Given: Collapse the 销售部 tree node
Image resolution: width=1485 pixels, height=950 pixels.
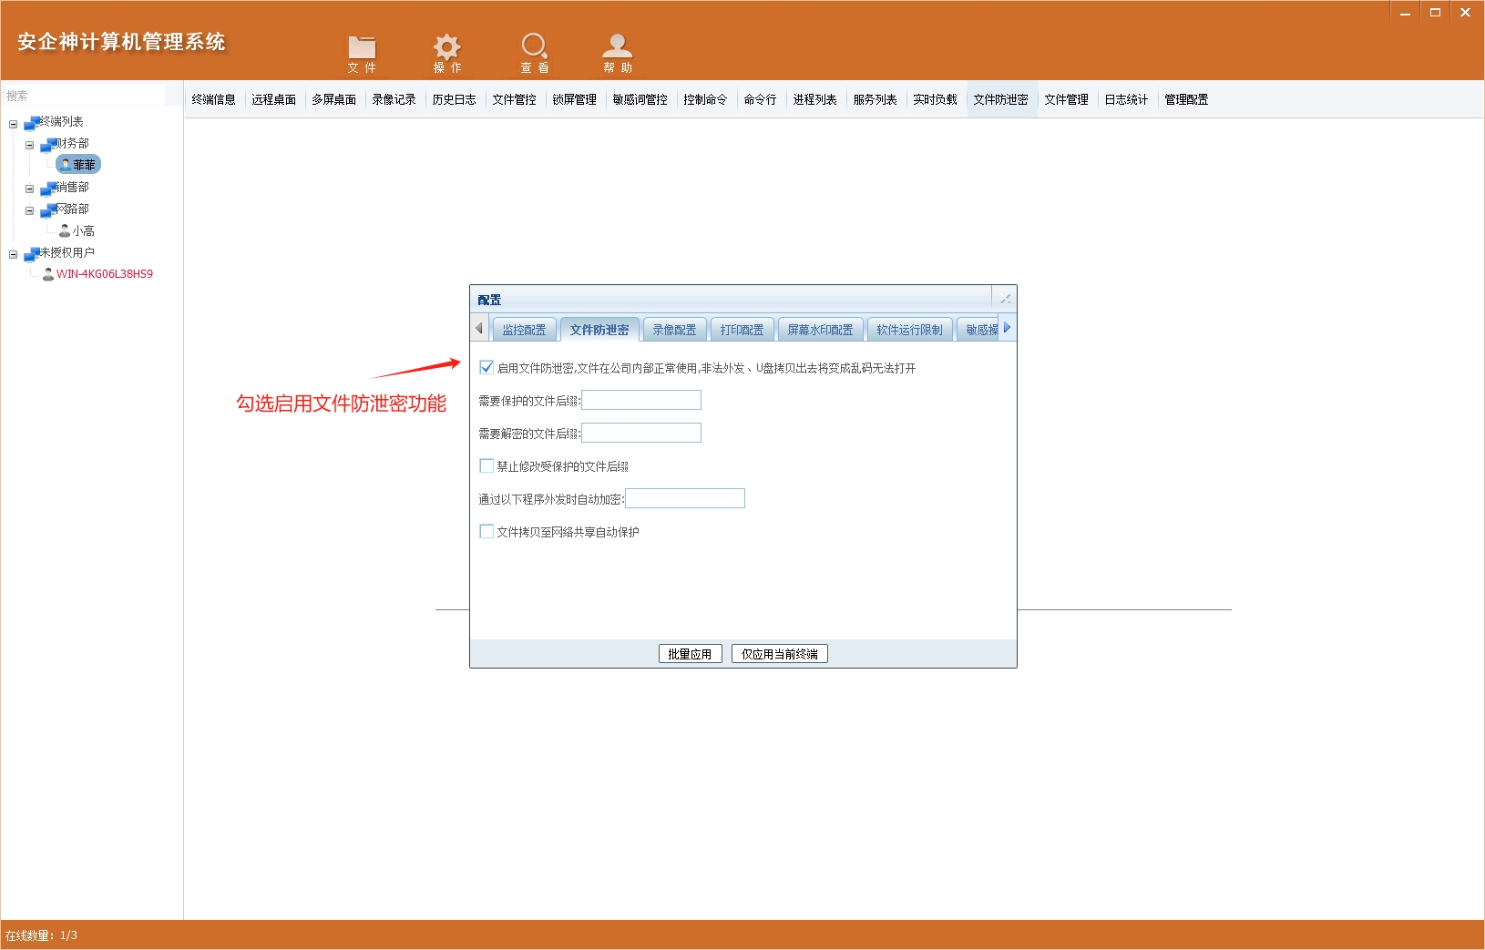Looking at the screenshot, I should point(29,189).
